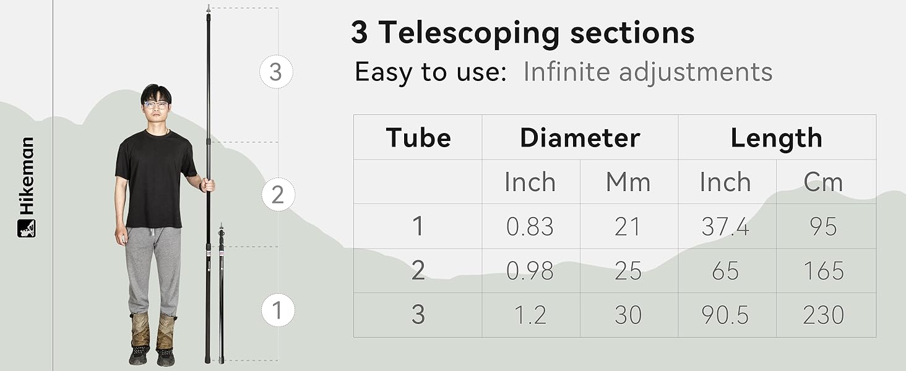This screenshot has height=371, width=906.
Task: Click the "Easy to use:" label
Action: click(431, 72)
